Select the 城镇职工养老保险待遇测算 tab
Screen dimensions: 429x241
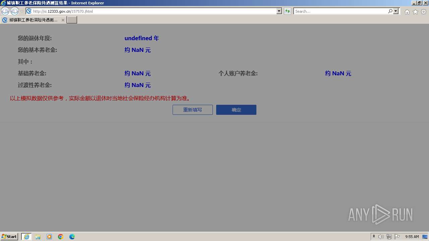33,20
